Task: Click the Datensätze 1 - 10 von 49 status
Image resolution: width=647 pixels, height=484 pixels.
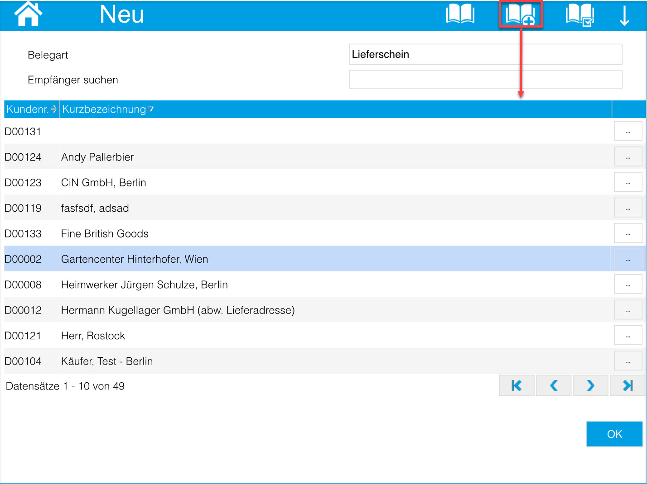Action: (x=65, y=386)
